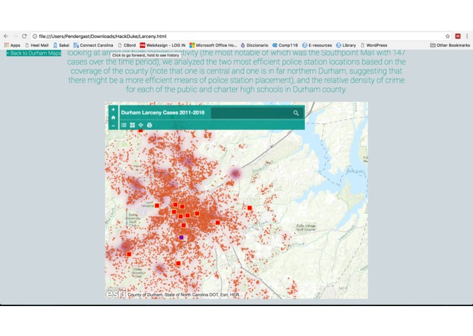Open the Microsoft Office Ho... bookmark
The image size is (473, 336).
(x=213, y=45)
